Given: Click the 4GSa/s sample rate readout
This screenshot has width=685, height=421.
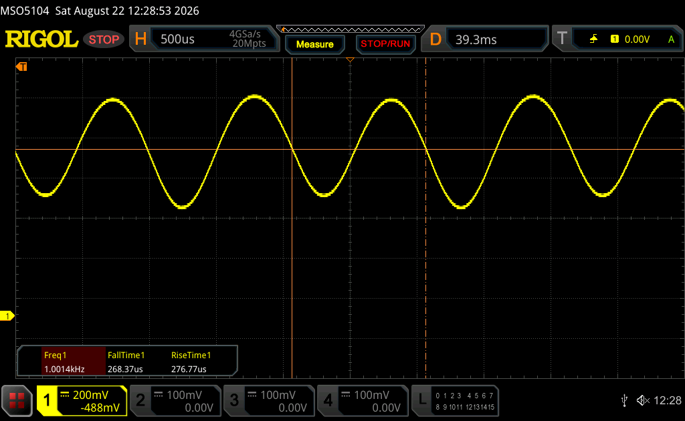Looking at the screenshot, I should point(245,34).
